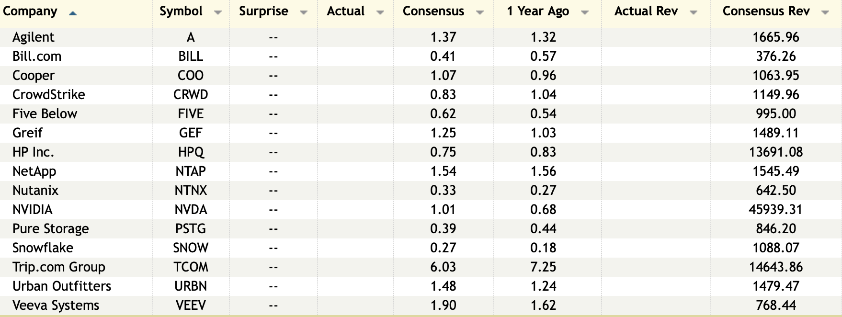Click the Company ascending sort arrow
This screenshot has height=317, width=842.
coord(72,13)
